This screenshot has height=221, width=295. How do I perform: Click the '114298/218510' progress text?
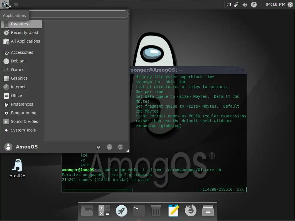[218, 189]
